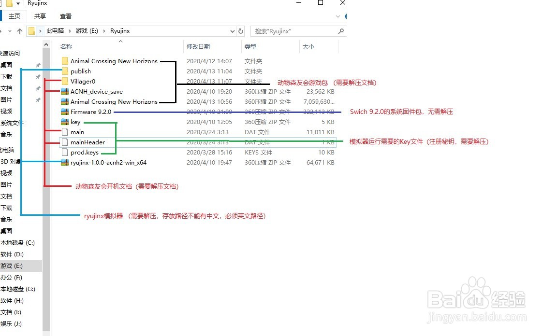Select the publish folder icon
This screenshot has height=336, width=557.
tap(65, 71)
